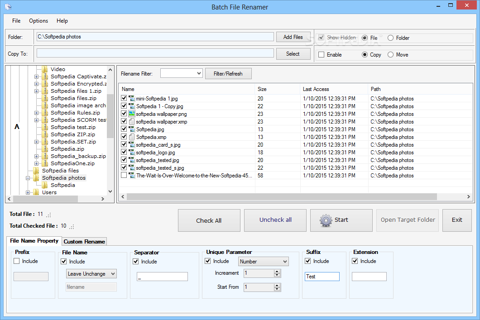Image resolution: width=480 pixels, height=320 pixels.
Task: Select the Move radio button
Action: [391, 55]
